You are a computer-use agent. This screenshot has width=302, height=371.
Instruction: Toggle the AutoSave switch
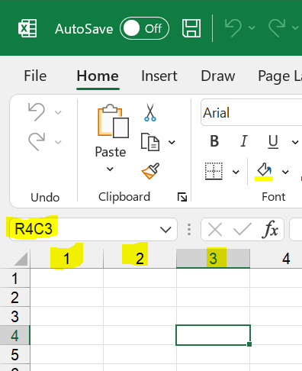144,28
